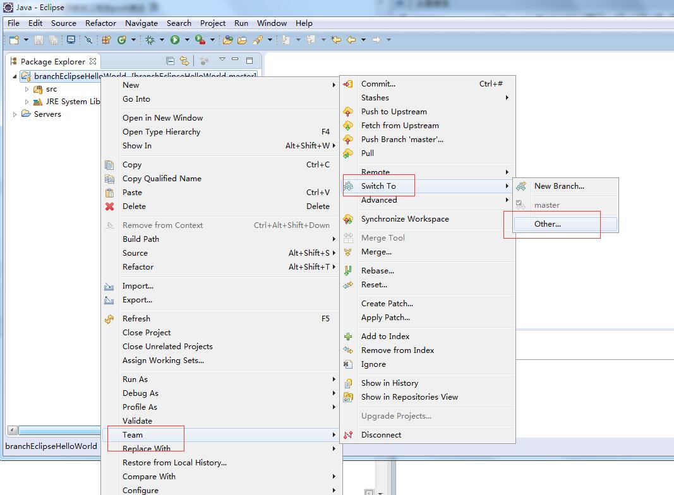This screenshot has width=674, height=495.
Task: Click the New file toolbar icon
Action: [x=14, y=40]
